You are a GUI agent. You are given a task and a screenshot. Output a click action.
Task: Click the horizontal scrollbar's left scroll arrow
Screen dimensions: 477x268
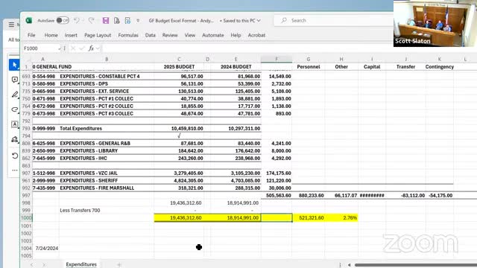(x=350, y=265)
